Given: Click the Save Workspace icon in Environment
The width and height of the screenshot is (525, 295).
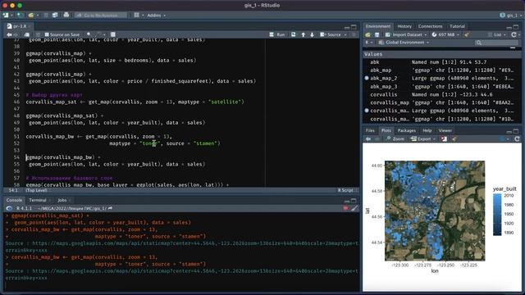Looking at the screenshot, I should (x=377, y=34).
